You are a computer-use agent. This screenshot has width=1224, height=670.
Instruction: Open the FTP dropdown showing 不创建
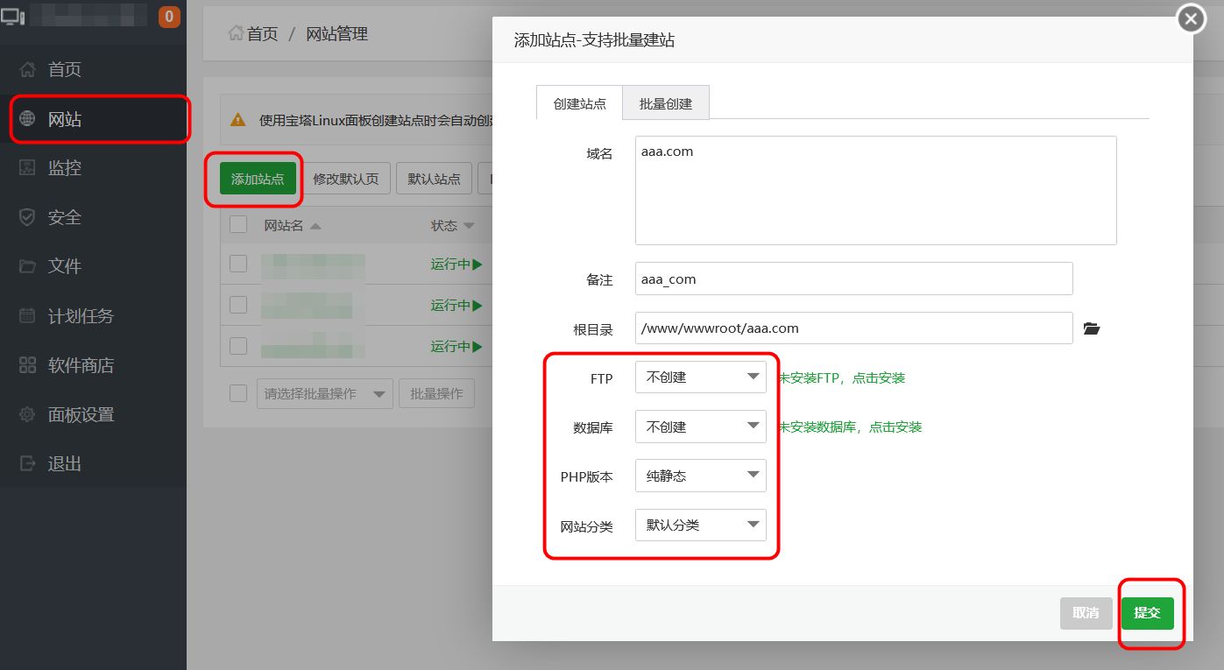click(700, 377)
